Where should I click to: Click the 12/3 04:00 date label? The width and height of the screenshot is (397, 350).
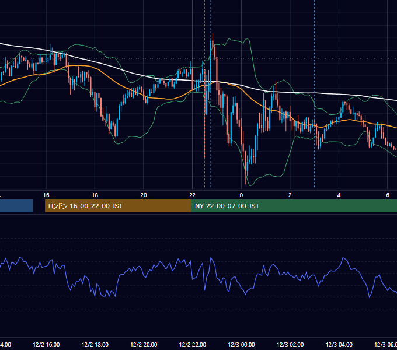(x=339, y=345)
